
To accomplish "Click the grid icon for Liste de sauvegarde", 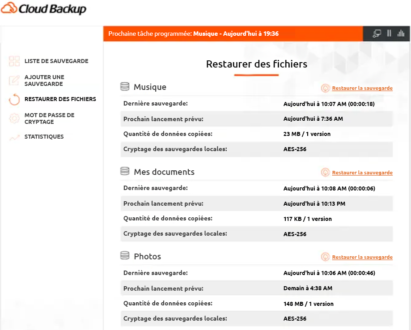I will (x=13, y=61).
